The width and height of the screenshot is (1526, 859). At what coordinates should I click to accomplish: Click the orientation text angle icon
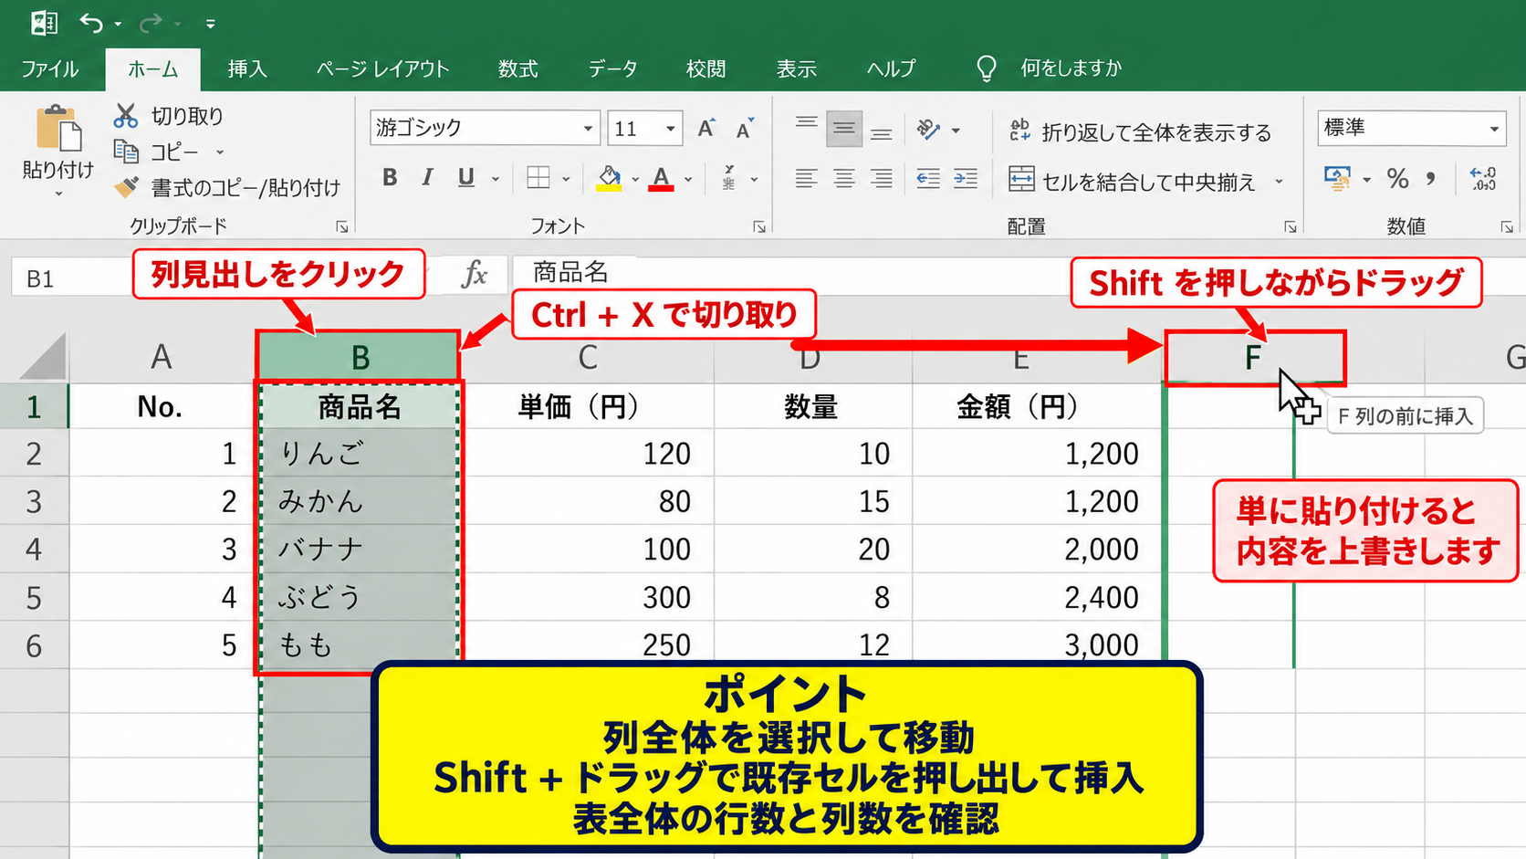coord(928,130)
